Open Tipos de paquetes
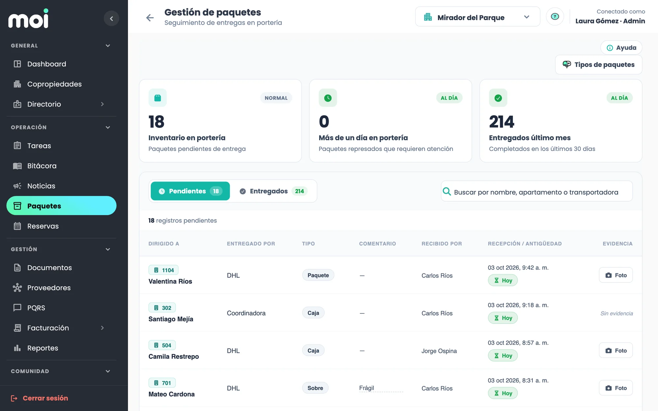The width and height of the screenshot is (658, 411). [x=598, y=65]
